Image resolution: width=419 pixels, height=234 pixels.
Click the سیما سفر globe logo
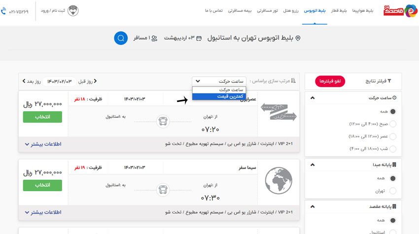coord(279,181)
